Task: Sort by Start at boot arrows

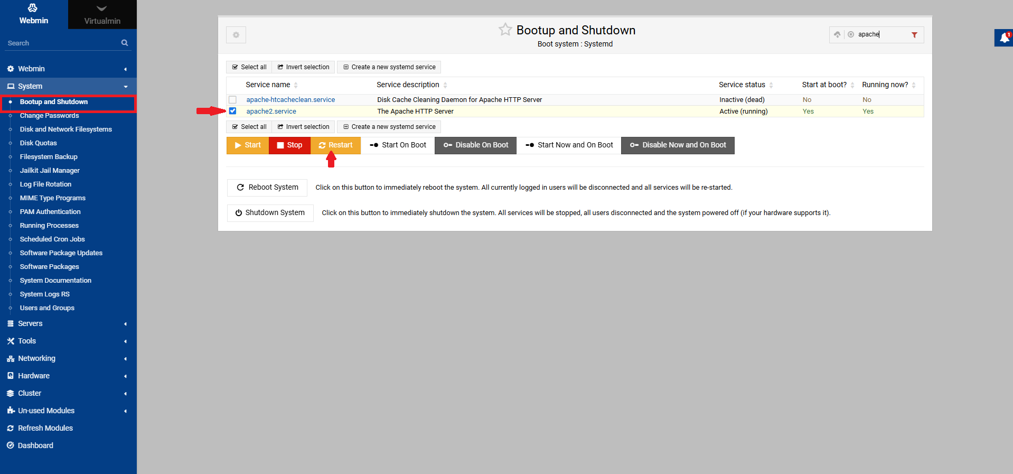Action: point(852,85)
